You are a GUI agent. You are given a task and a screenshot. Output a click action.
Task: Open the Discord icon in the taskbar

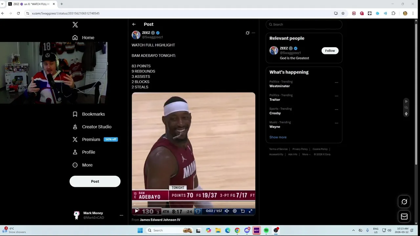[247, 230]
